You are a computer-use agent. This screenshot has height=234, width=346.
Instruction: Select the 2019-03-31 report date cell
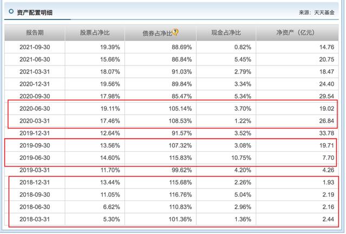pyautogui.click(x=35, y=170)
